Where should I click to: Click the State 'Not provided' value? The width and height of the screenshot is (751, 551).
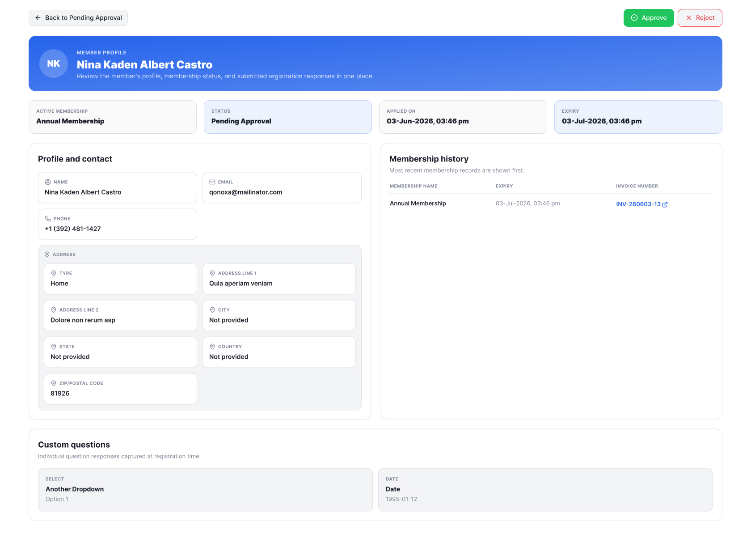coord(70,357)
